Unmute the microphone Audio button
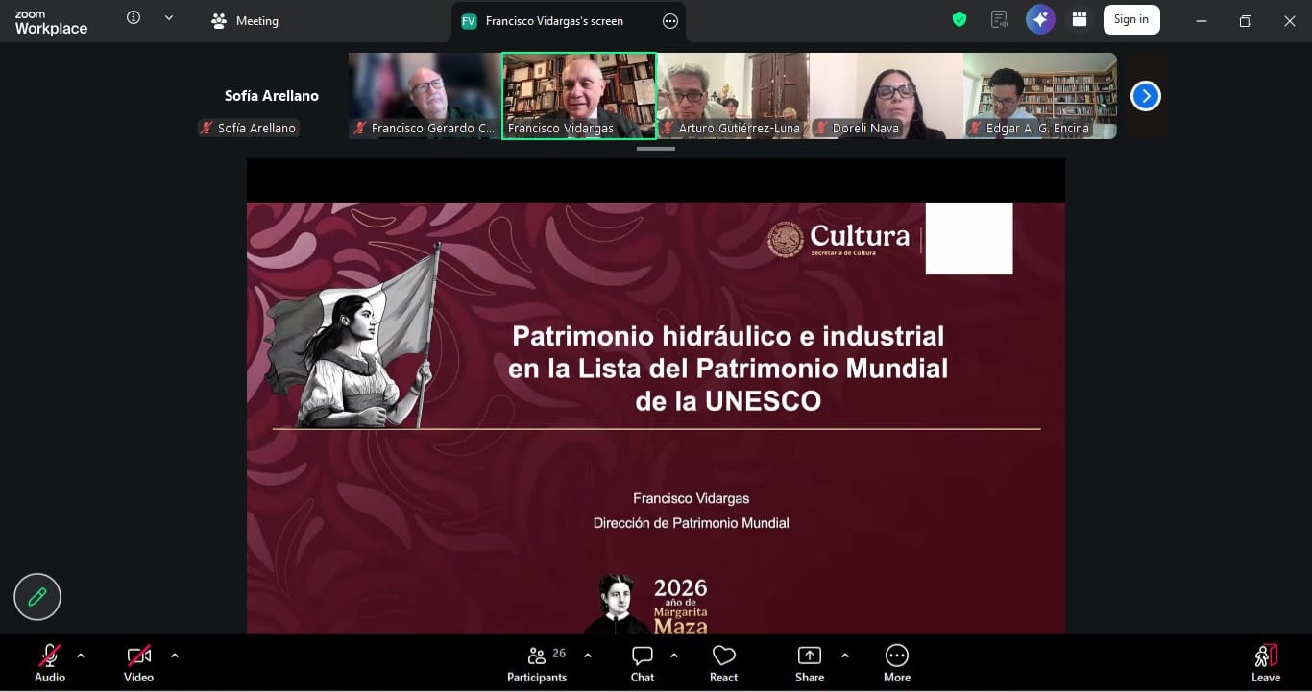This screenshot has width=1312, height=692. click(49, 663)
